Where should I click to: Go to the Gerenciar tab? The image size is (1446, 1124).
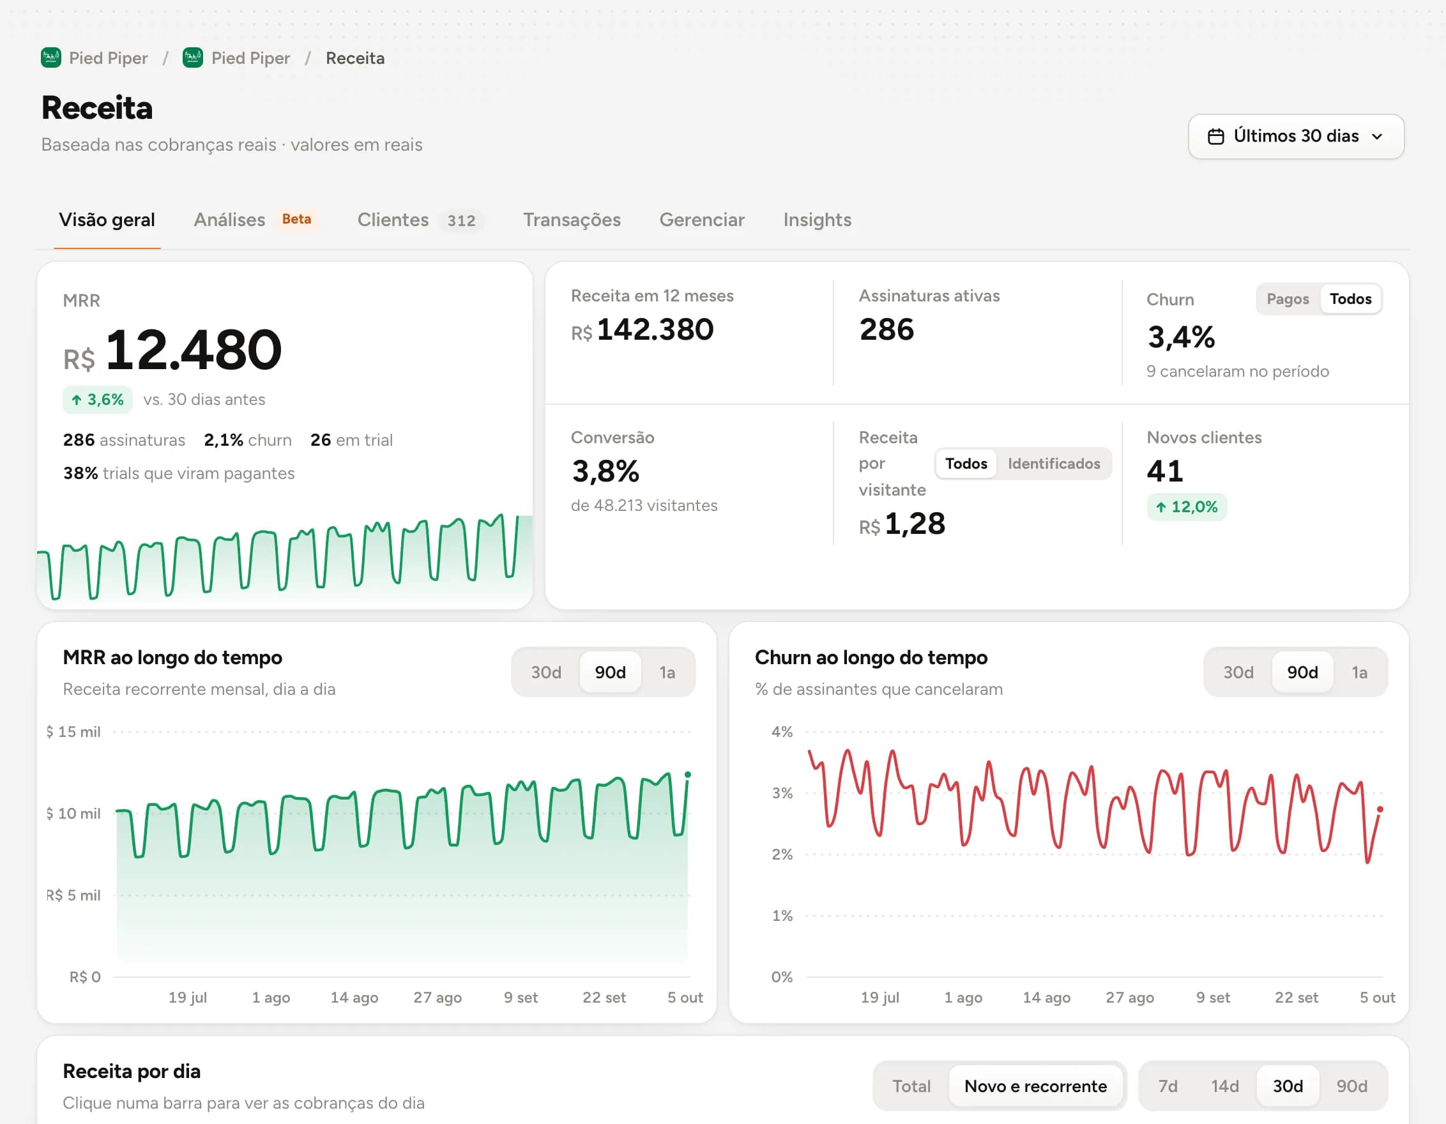click(x=701, y=220)
